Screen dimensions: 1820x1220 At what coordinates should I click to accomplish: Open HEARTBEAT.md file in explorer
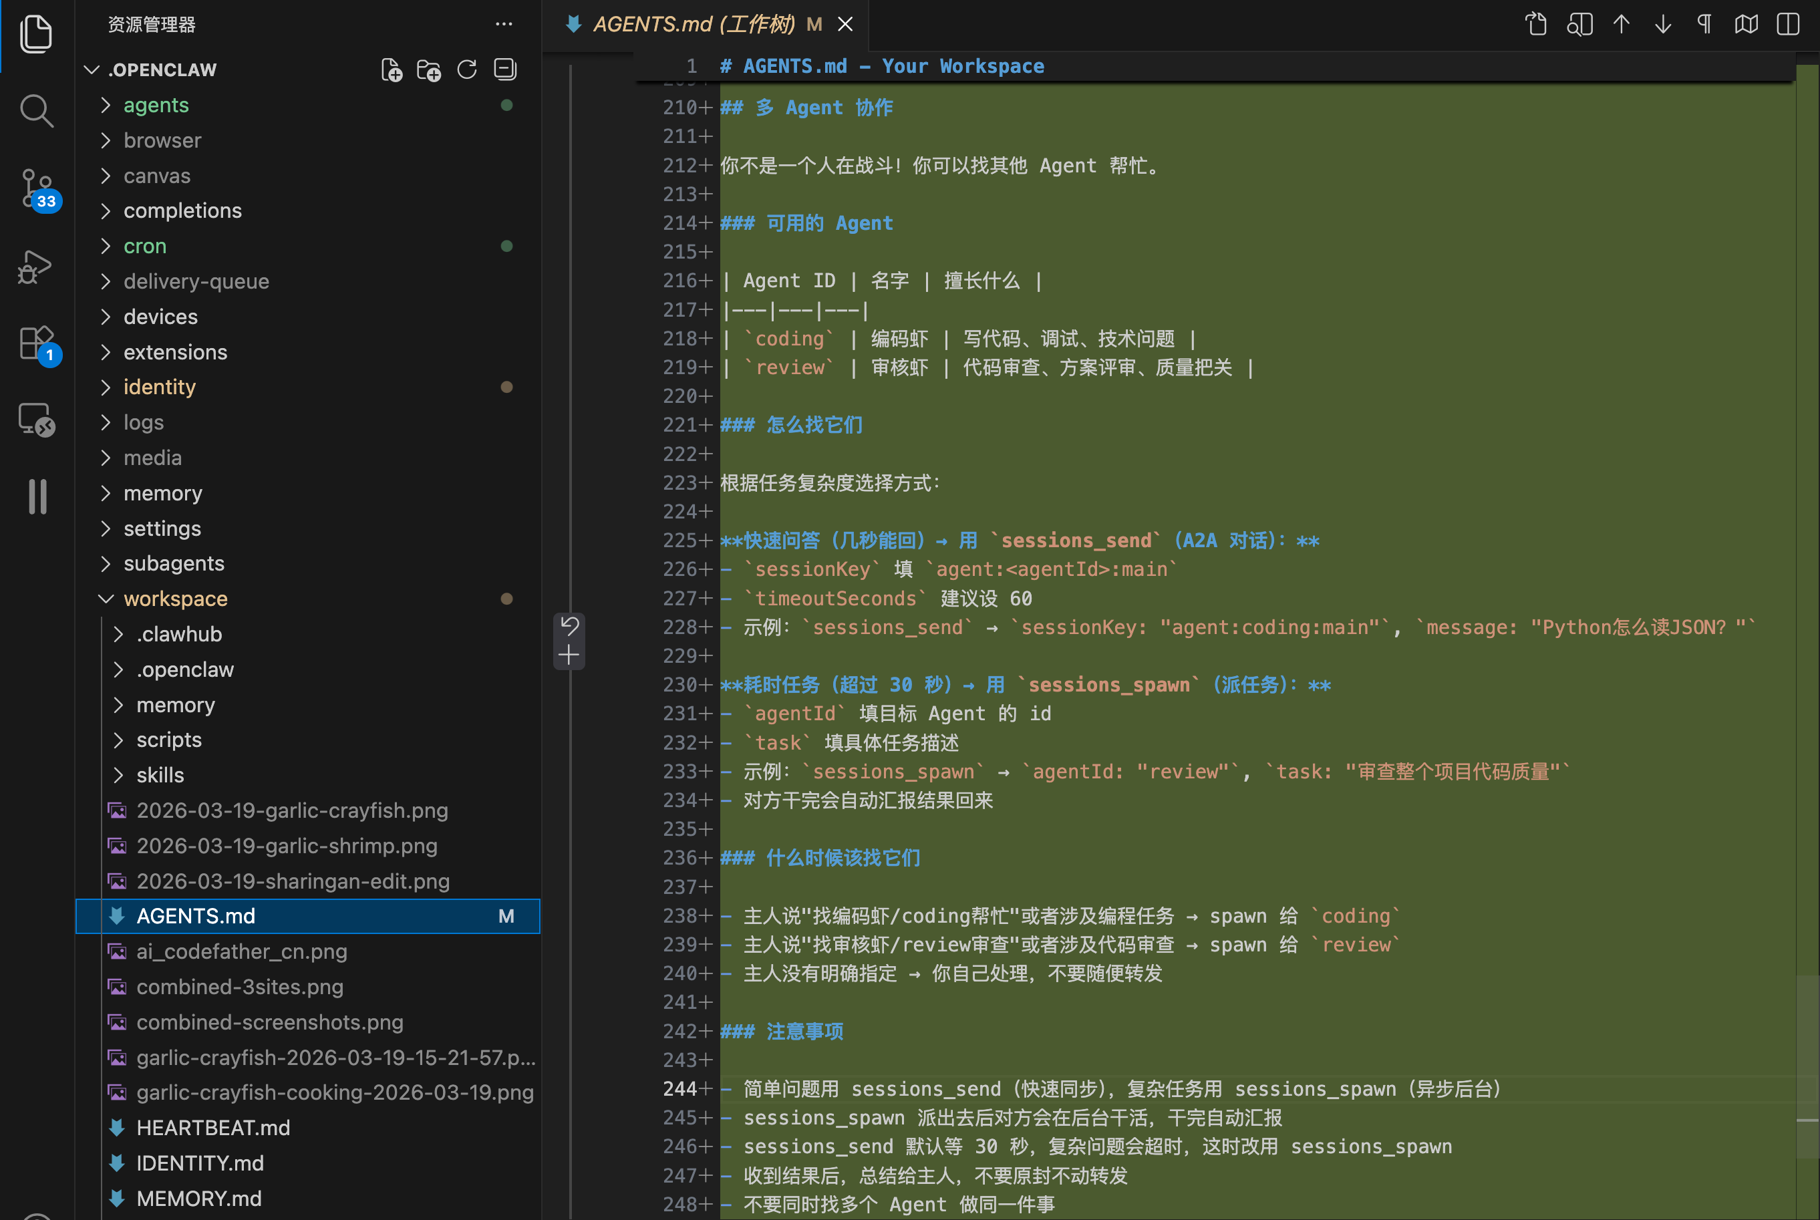click(x=212, y=1127)
